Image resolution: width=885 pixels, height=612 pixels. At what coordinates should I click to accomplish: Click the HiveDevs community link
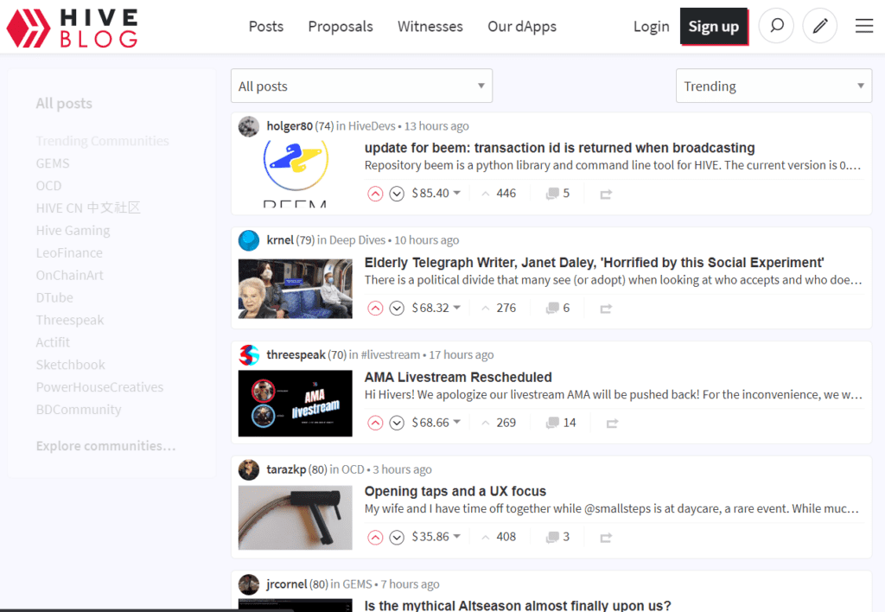point(372,126)
